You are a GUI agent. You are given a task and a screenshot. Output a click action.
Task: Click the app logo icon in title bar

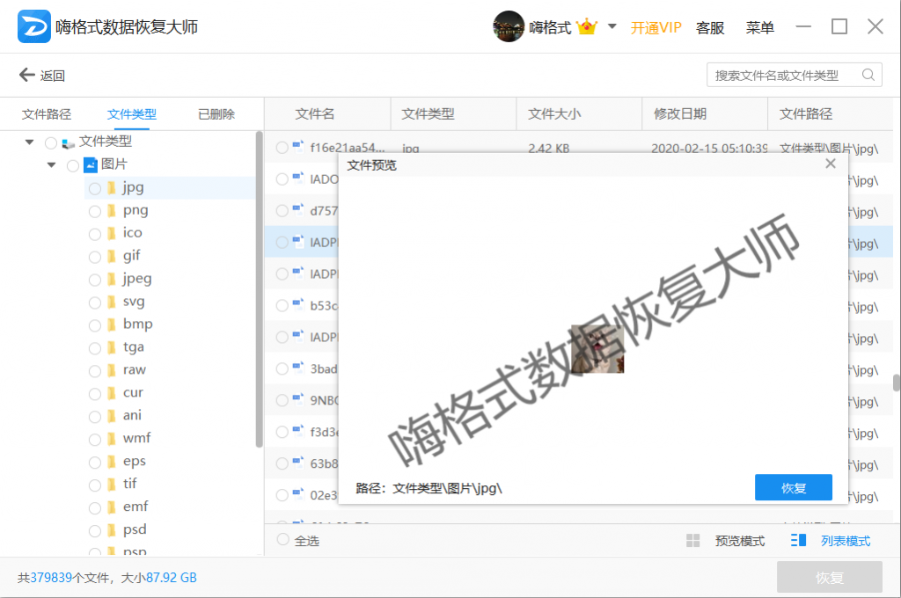click(34, 26)
